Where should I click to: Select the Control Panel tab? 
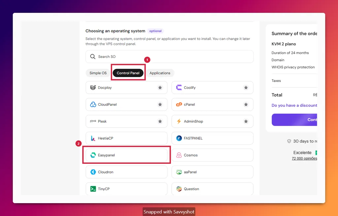[128, 73]
